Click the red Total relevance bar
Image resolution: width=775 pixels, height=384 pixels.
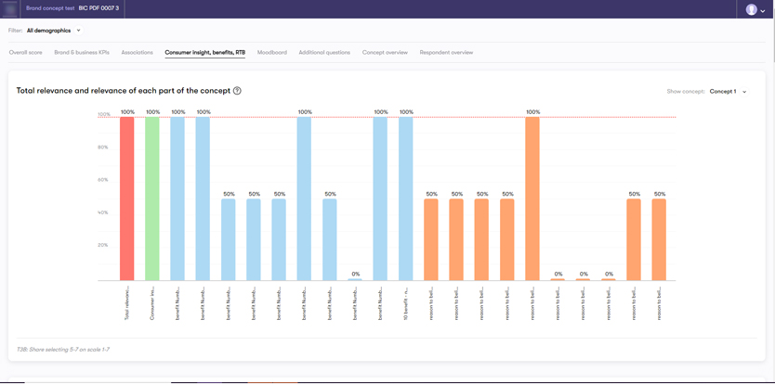click(127, 199)
